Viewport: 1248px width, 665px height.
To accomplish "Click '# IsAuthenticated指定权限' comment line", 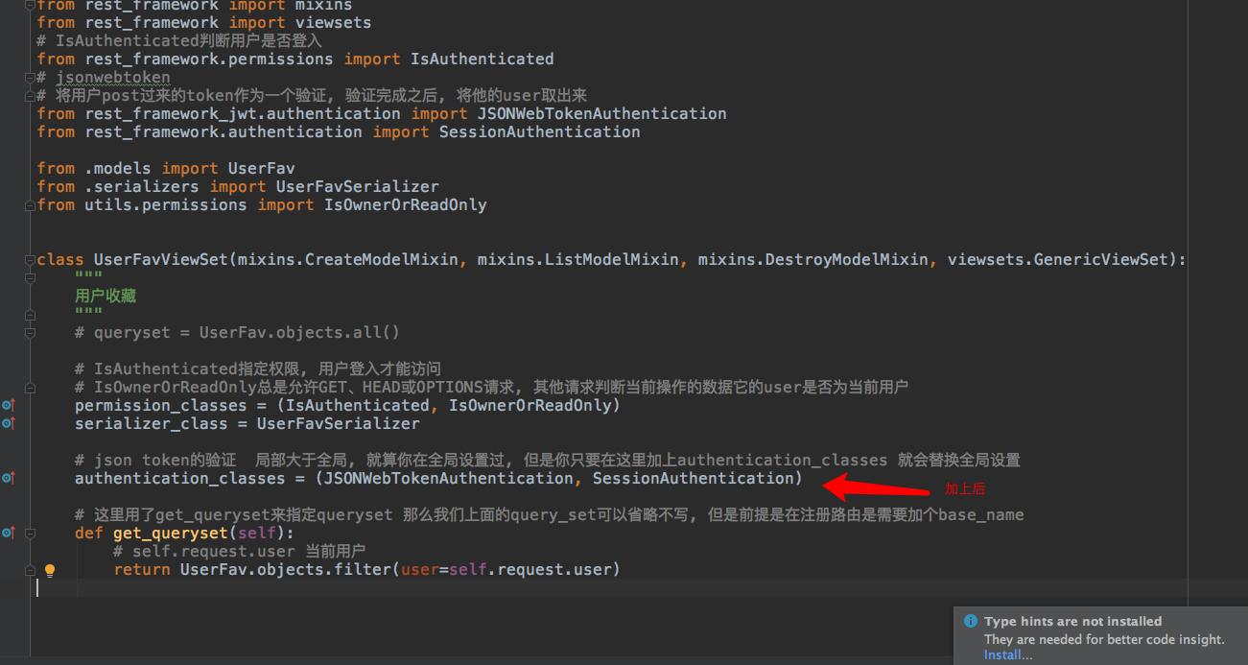I will pos(257,368).
